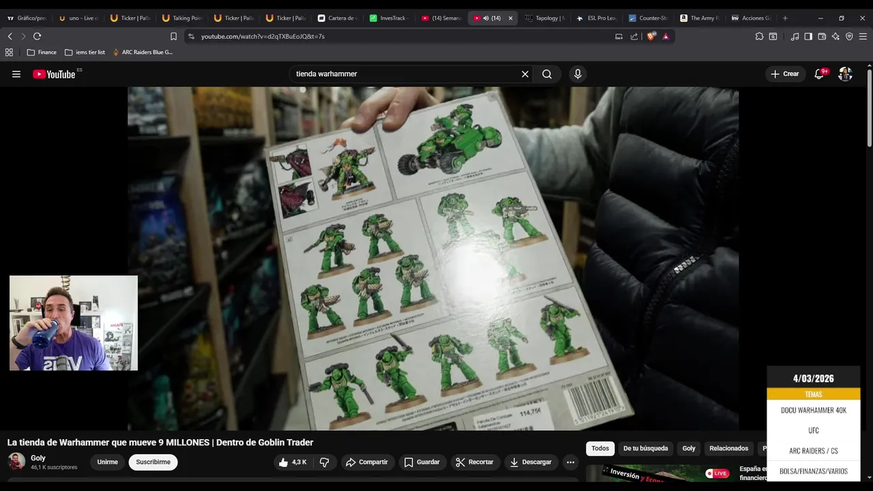The width and height of the screenshot is (873, 491).
Task: Click the ARC RAIDERS / CS overlay text
Action: [814, 451]
